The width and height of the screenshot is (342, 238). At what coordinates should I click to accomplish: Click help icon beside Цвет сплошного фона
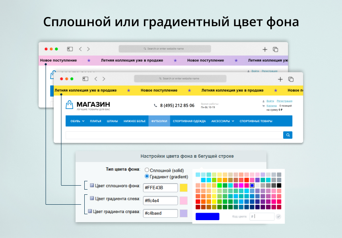pos(91,185)
